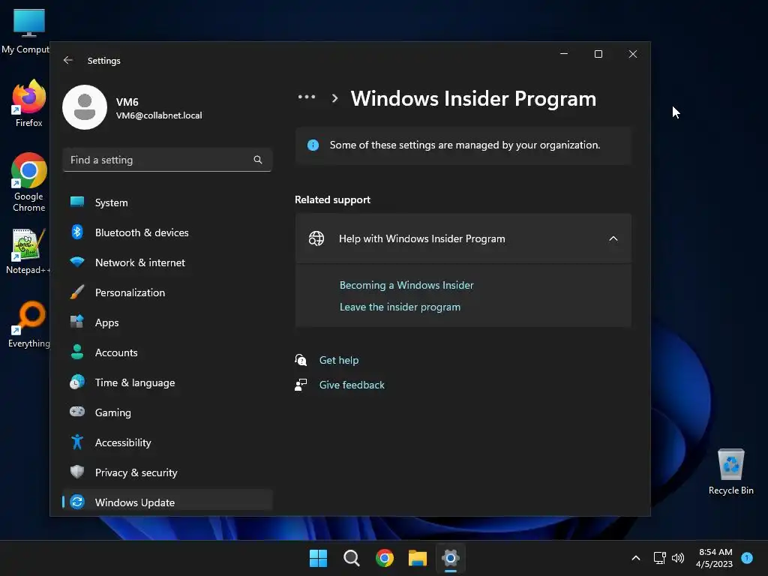This screenshot has width=768, height=576.
Task: Show hidden icons tray chevron
Action: [636, 558]
